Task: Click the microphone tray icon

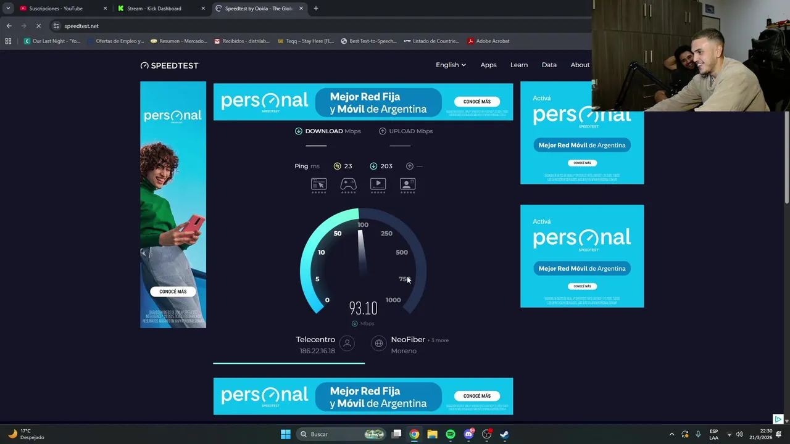Action: click(x=698, y=434)
